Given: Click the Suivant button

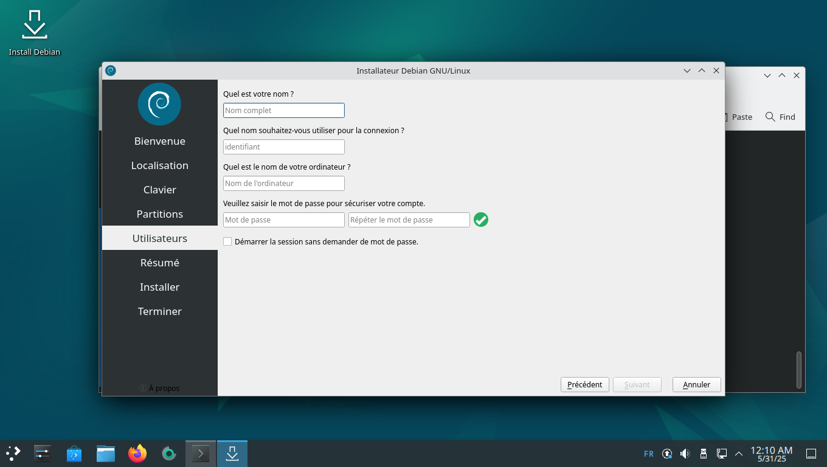Looking at the screenshot, I should (637, 384).
